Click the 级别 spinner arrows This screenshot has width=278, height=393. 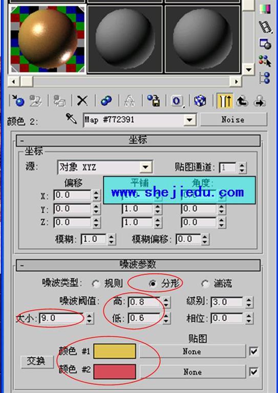tap(249, 302)
